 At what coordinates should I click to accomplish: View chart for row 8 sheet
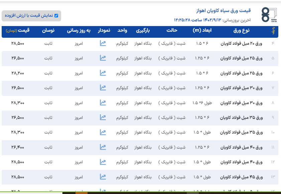pos(103,103)
